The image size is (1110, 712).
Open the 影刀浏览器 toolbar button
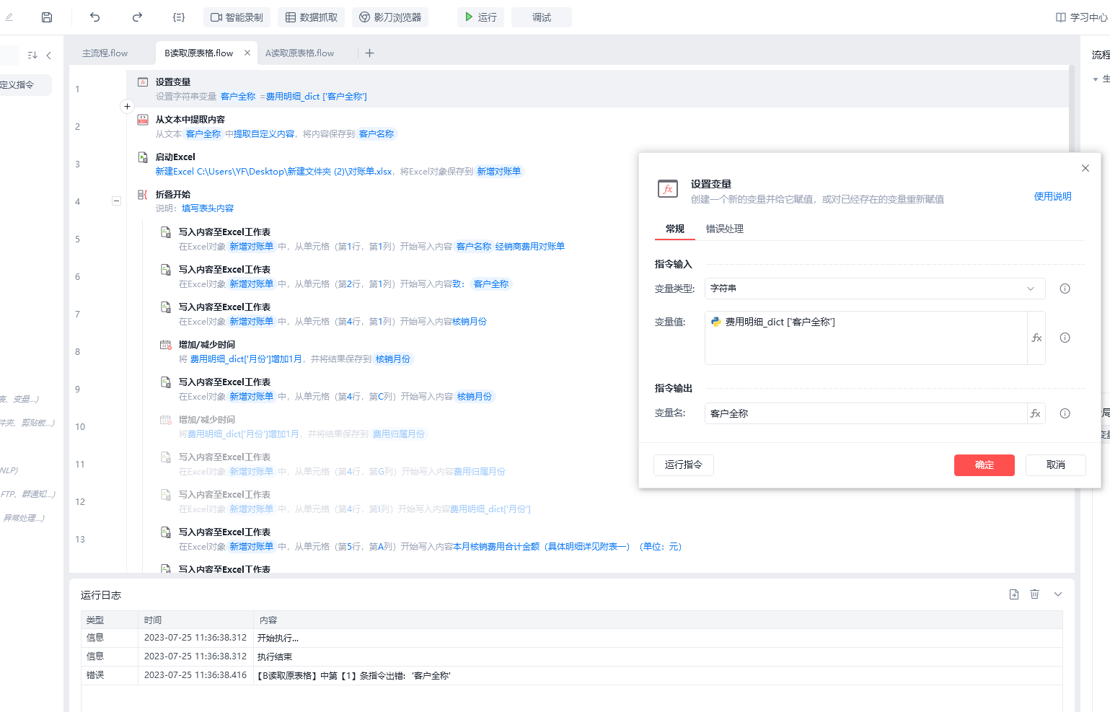(390, 17)
